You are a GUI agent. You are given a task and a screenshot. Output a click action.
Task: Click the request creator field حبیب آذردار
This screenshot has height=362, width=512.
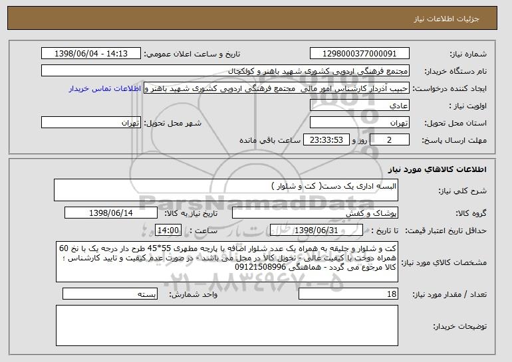click(x=277, y=88)
